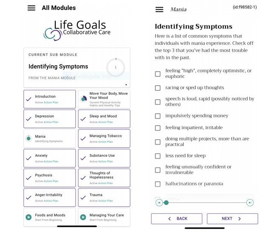Open the Sleep and Mood module
Image resolution: width=280 pixels, height=232 pixels.
(x=104, y=119)
